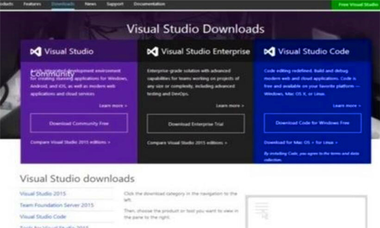The width and height of the screenshot is (380, 228).
Task: Click the Visual Studio Code logo icon
Action: click(x=270, y=52)
